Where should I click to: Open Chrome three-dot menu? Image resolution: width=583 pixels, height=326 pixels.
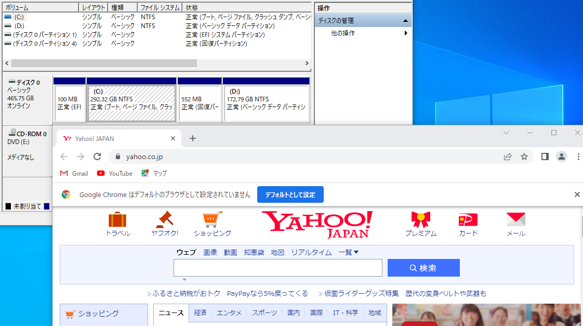coord(578,157)
